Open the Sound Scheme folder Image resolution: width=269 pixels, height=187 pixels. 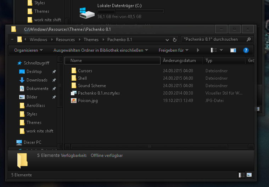(x=91, y=86)
